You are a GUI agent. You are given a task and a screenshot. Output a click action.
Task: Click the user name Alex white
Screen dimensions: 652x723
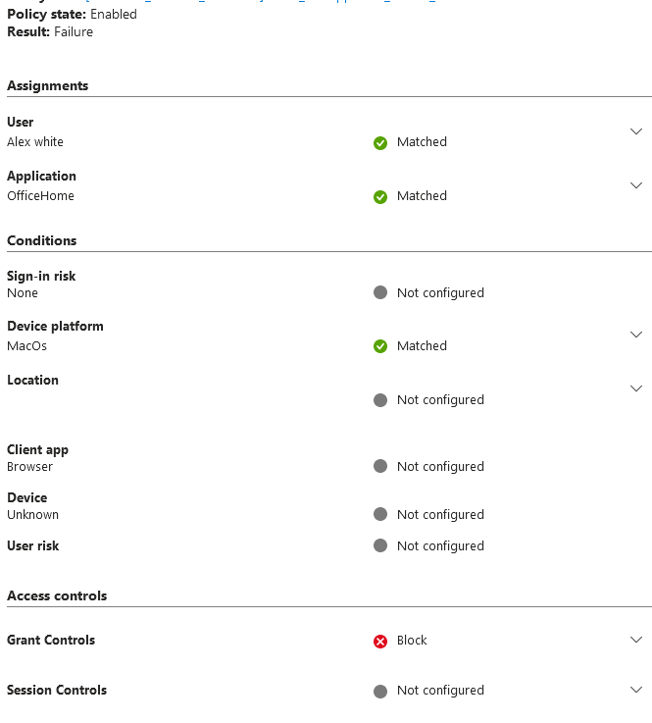pyautogui.click(x=35, y=142)
